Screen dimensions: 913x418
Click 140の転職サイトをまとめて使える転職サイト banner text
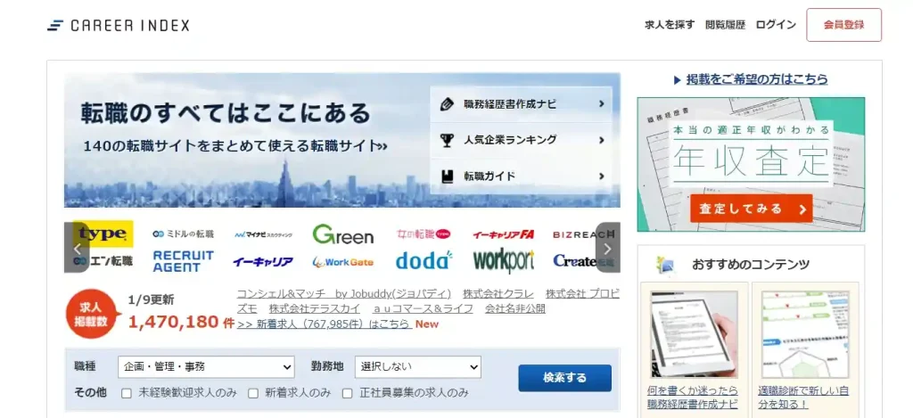(x=235, y=145)
